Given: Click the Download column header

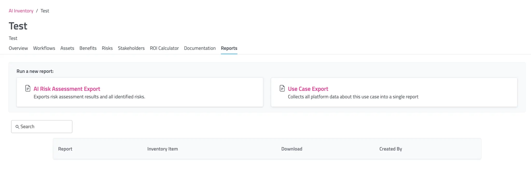Looking at the screenshot, I should [x=292, y=149].
